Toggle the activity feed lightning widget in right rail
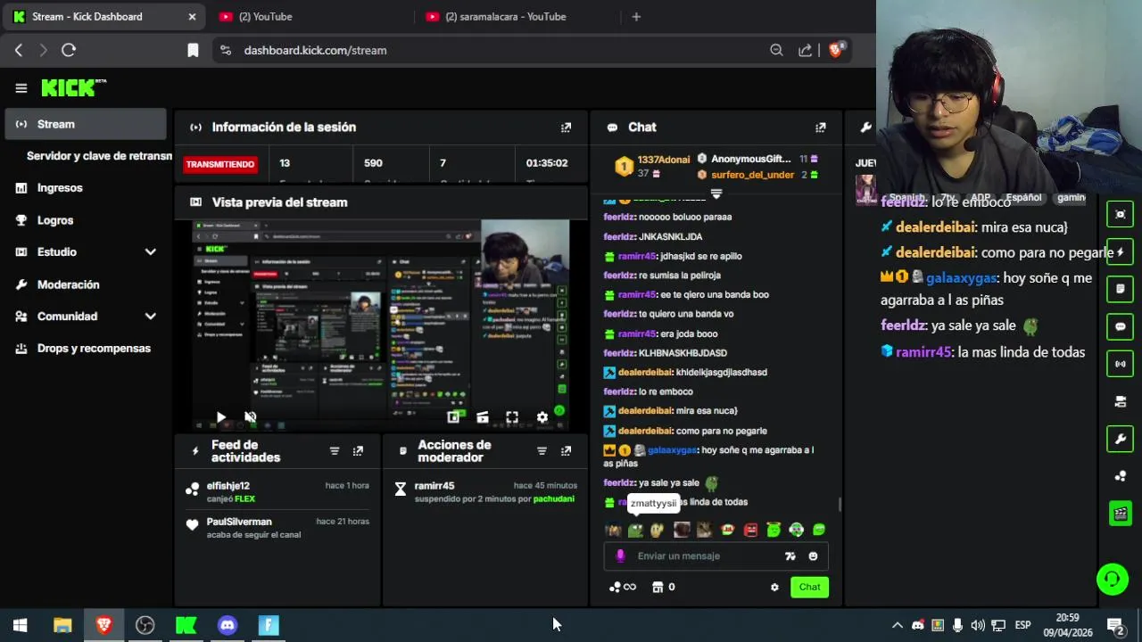Viewport: 1142px width, 642px height. click(x=1121, y=251)
